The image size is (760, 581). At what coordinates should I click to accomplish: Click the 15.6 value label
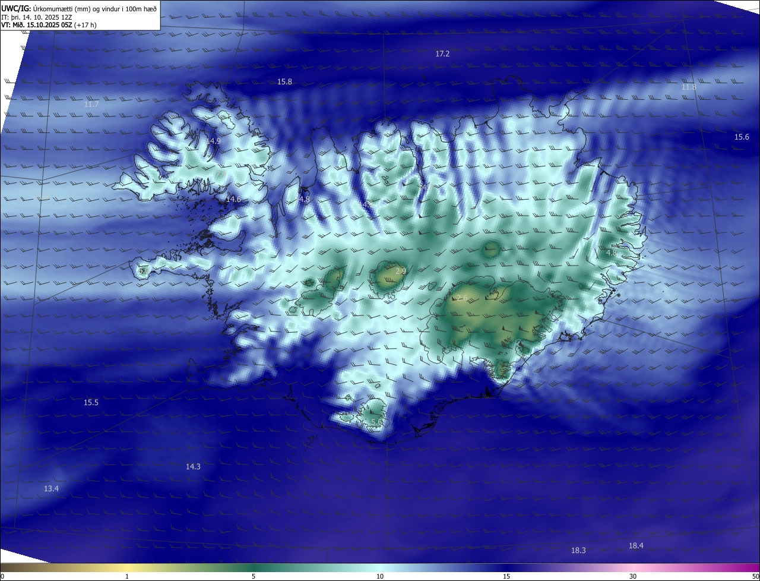pyautogui.click(x=742, y=137)
